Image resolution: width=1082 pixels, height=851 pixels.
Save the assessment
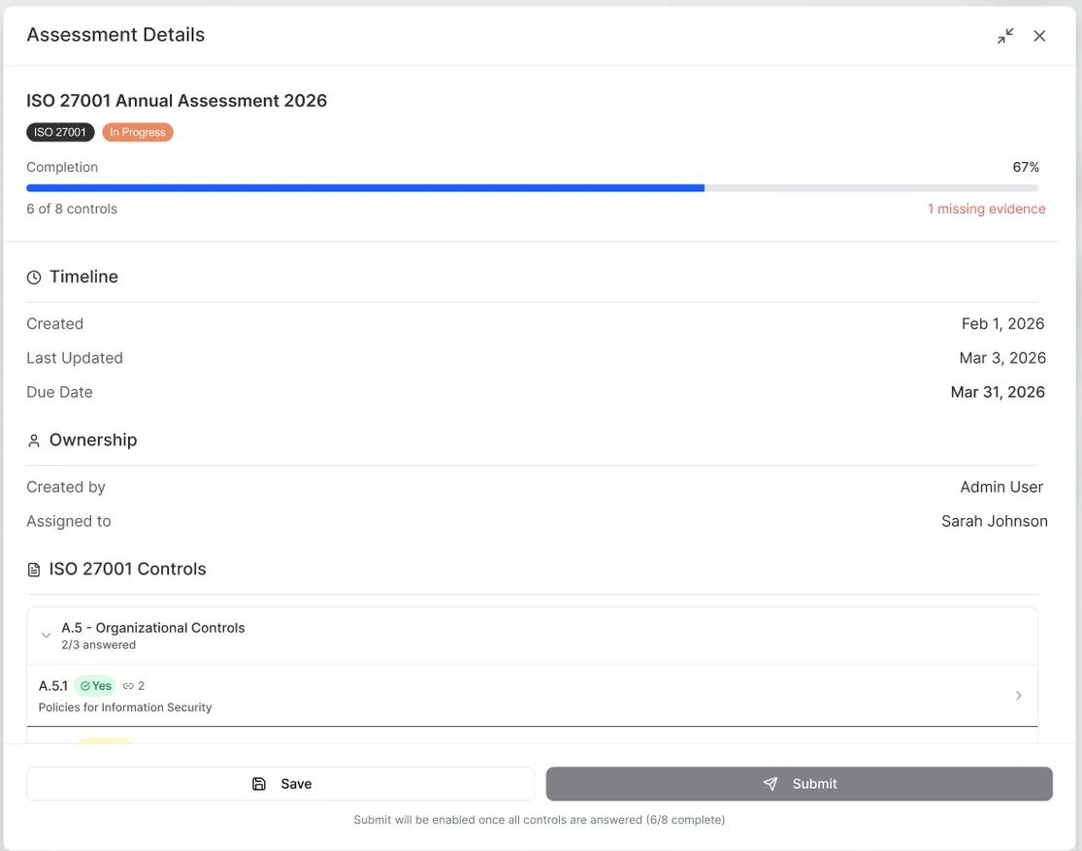coord(280,784)
